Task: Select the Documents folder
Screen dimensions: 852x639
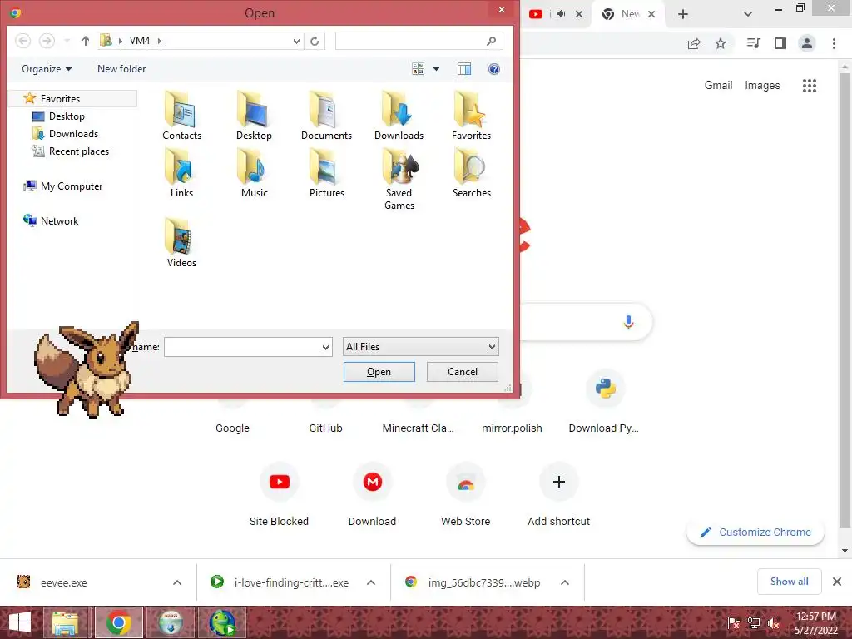Action: 326,116
